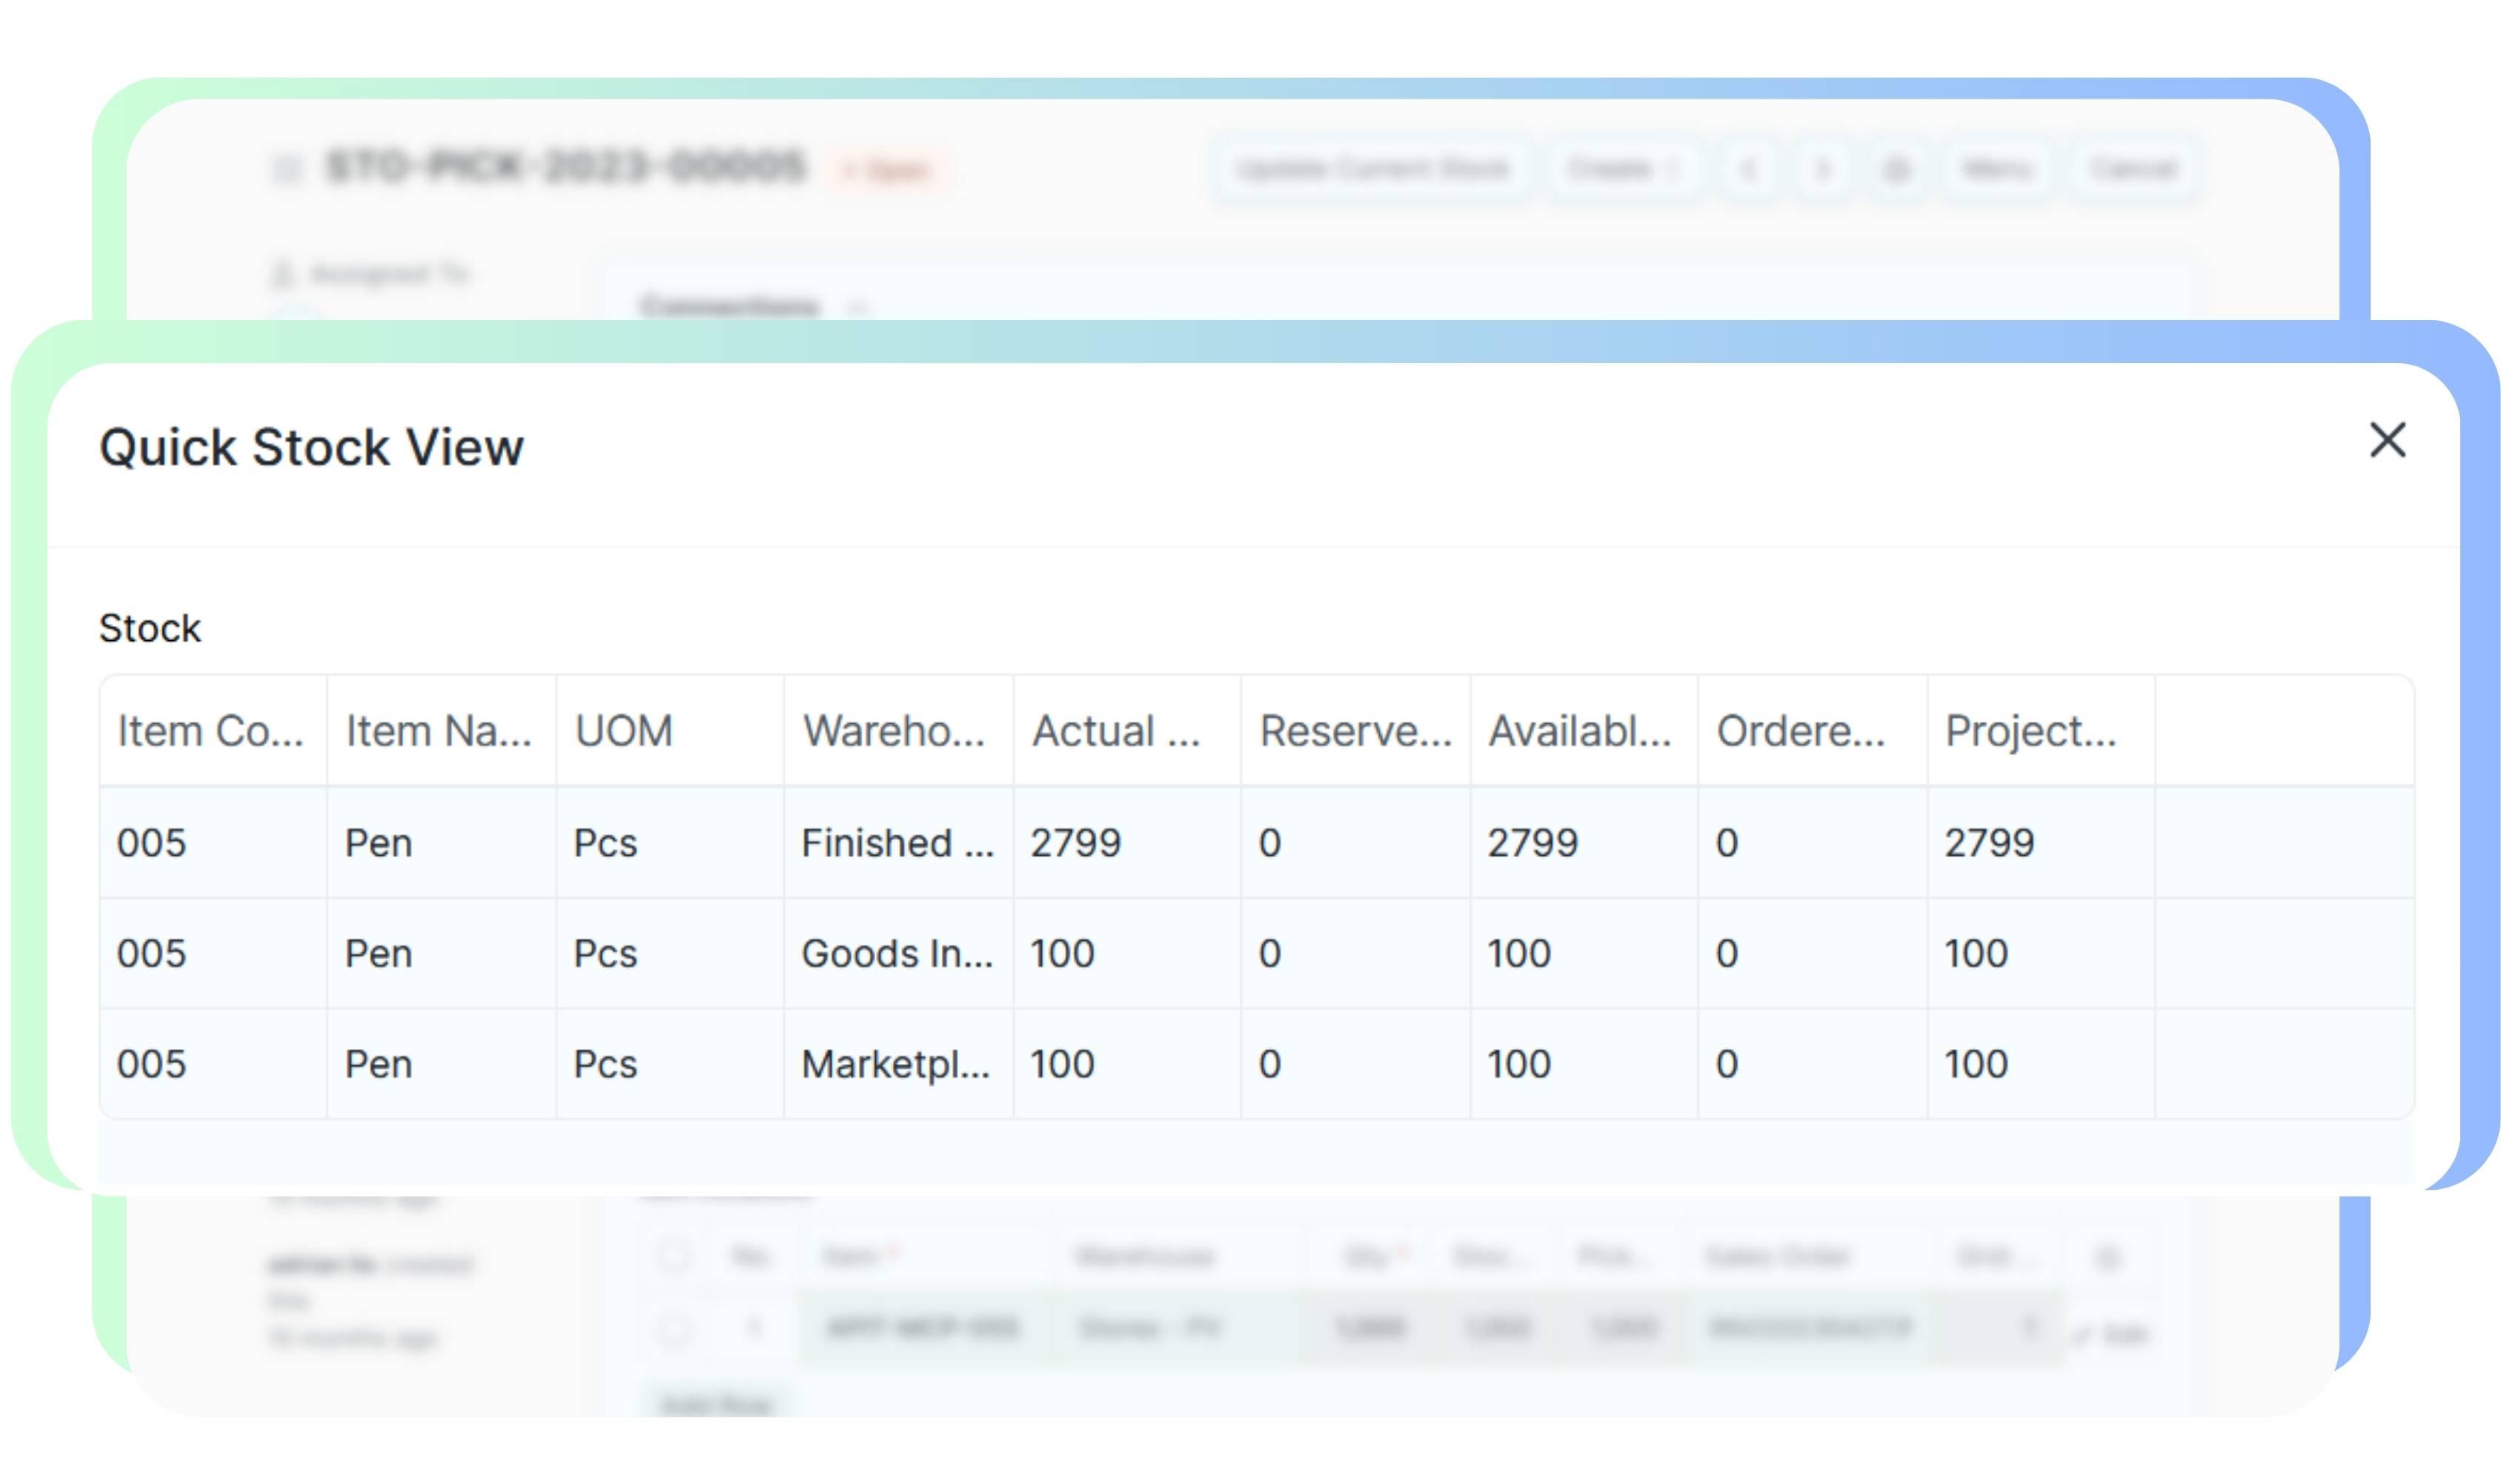Select the Finished warehouse cell
Screen dimensions: 2501x1484
897,843
